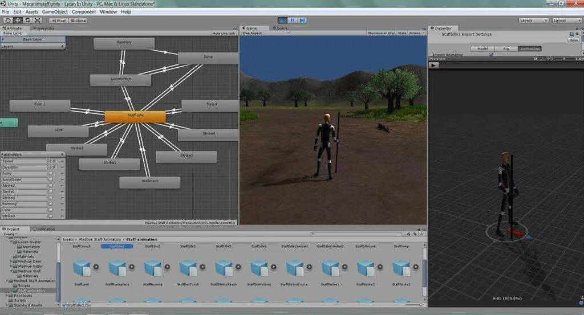Toggle the Strike4 parameter checkbox
This screenshot has width=584, height=315.
coord(51,198)
